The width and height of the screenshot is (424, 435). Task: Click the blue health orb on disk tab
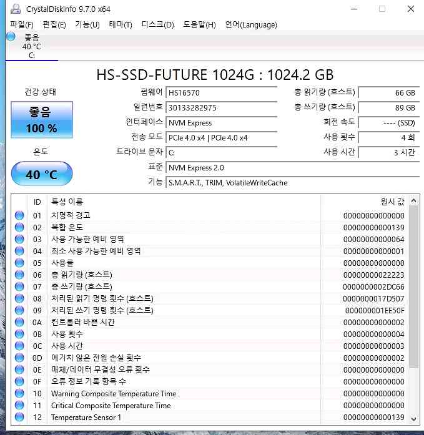pos(11,36)
